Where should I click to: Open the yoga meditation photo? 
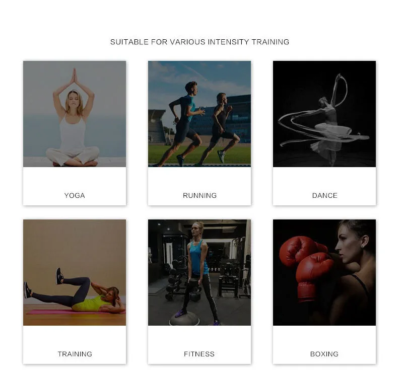tap(75, 114)
